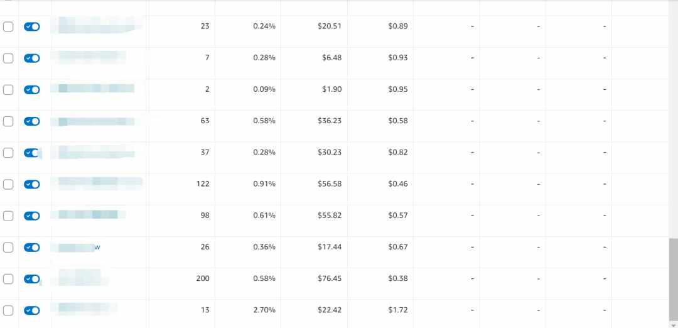Select the checkbox for the row with 7 clicks
The width and height of the screenshot is (678, 328).
[8, 58]
